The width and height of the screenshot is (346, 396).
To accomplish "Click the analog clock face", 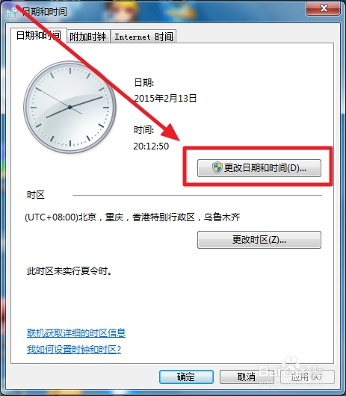I will coord(69,107).
